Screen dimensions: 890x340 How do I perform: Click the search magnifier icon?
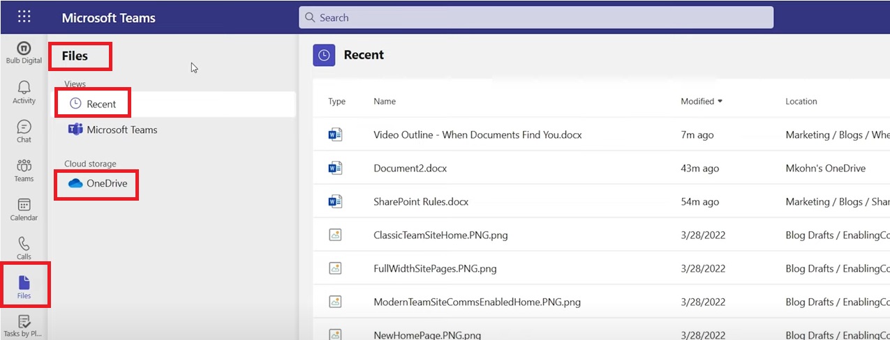point(311,17)
